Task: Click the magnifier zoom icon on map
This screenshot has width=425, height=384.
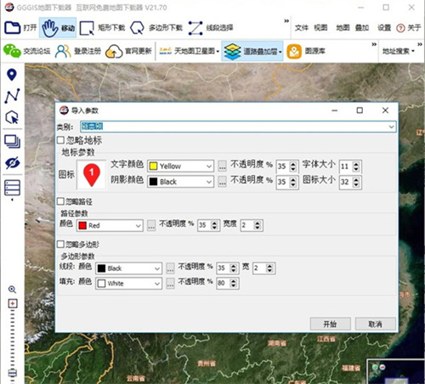Action: click(x=12, y=290)
